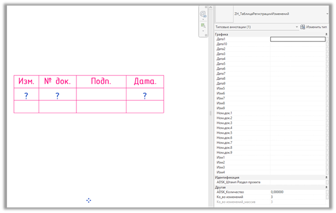Click the Дата. header cell
The image size is (336, 213).
tap(145, 81)
